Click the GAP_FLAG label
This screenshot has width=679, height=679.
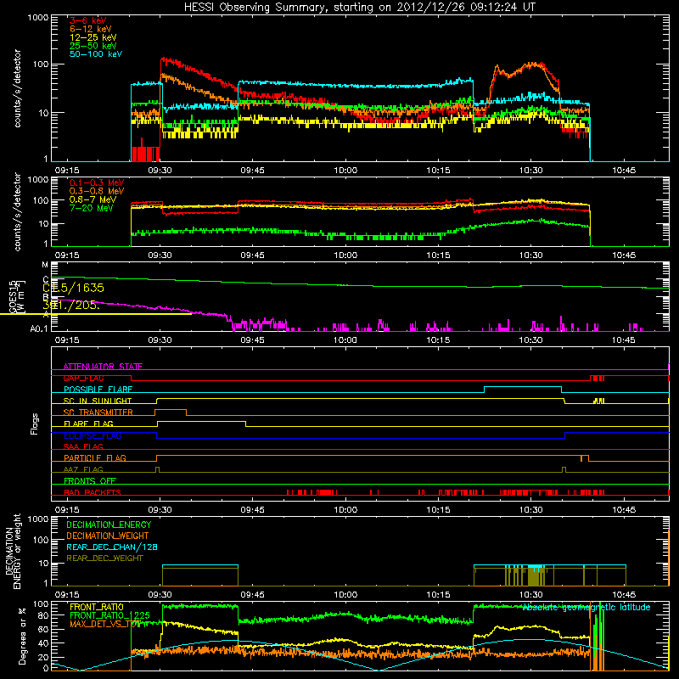[83, 378]
